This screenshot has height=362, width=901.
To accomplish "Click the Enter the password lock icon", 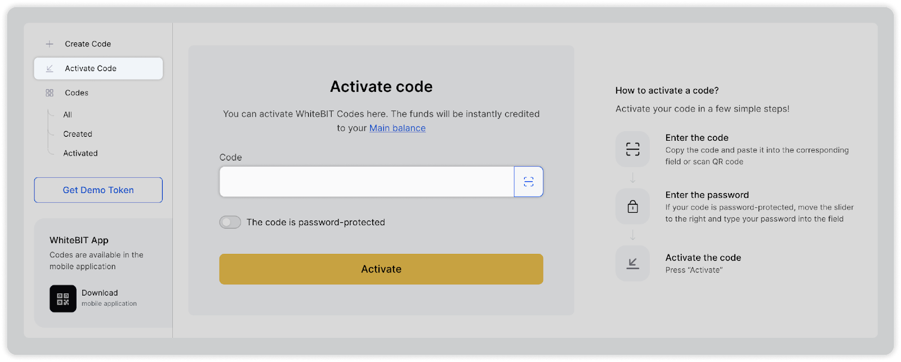I will [632, 207].
